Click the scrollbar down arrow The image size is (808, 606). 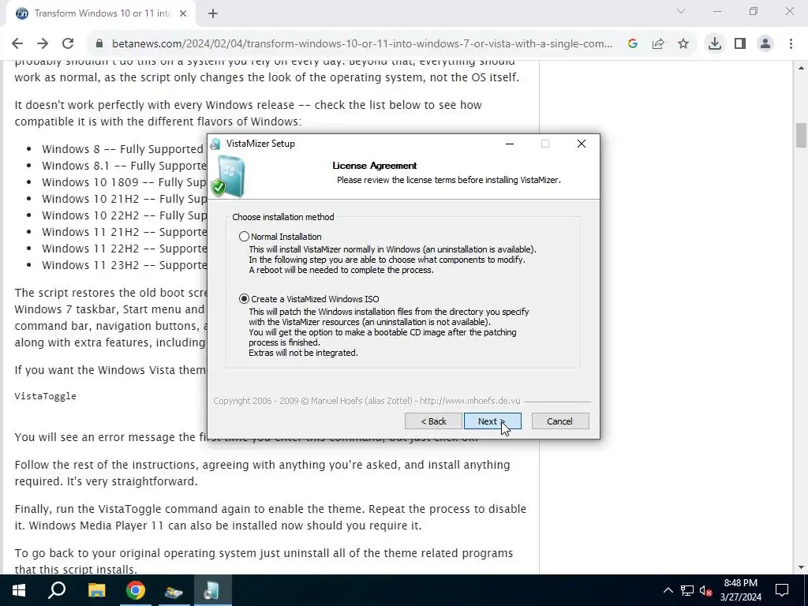[x=801, y=568]
